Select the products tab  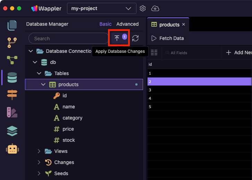pyautogui.click(x=166, y=25)
